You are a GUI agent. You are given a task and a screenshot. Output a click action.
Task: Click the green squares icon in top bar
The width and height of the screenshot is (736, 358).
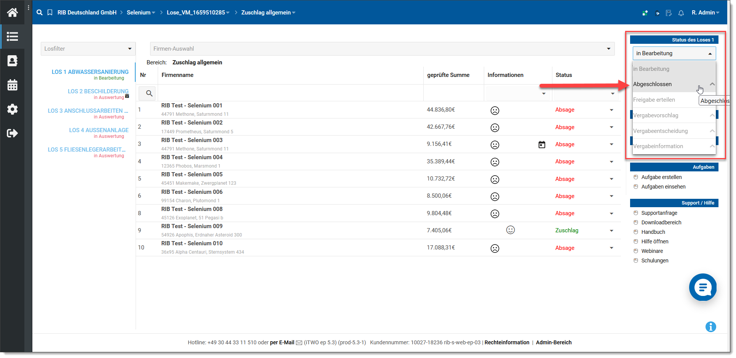(645, 13)
